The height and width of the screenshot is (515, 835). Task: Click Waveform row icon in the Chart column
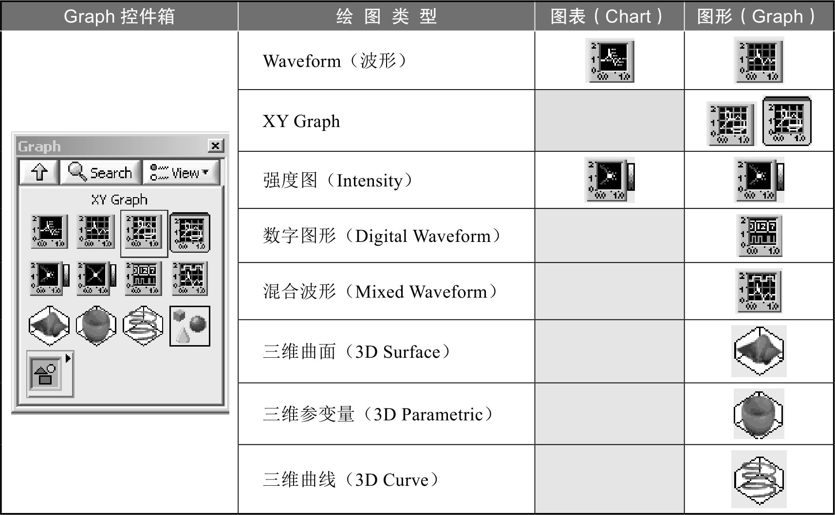point(610,60)
